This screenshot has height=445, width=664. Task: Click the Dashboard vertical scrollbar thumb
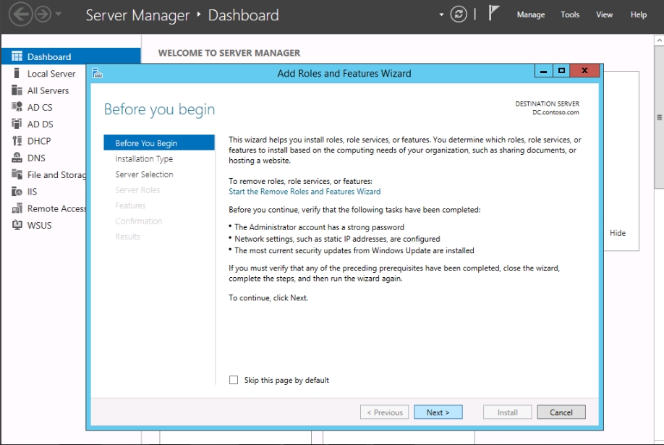pos(660,117)
